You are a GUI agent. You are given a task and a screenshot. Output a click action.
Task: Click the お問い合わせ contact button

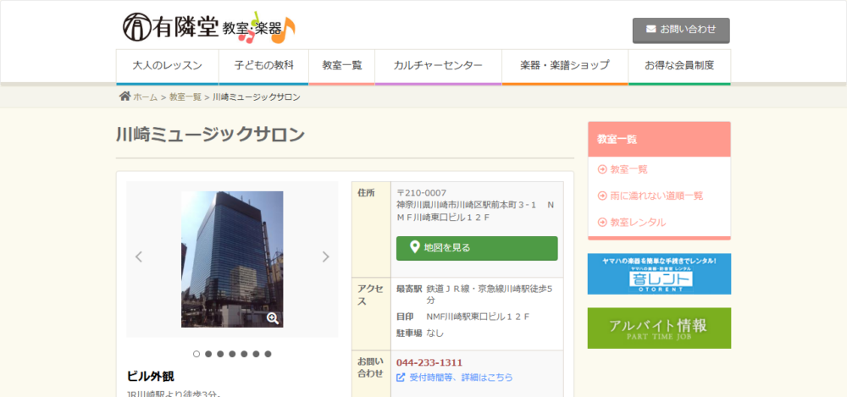pos(681,30)
